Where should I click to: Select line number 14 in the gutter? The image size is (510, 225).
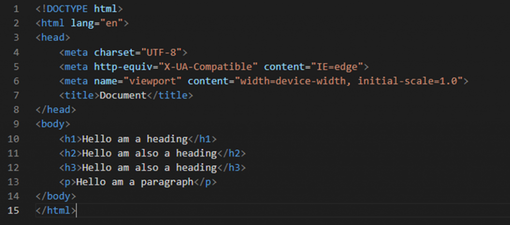(13, 196)
